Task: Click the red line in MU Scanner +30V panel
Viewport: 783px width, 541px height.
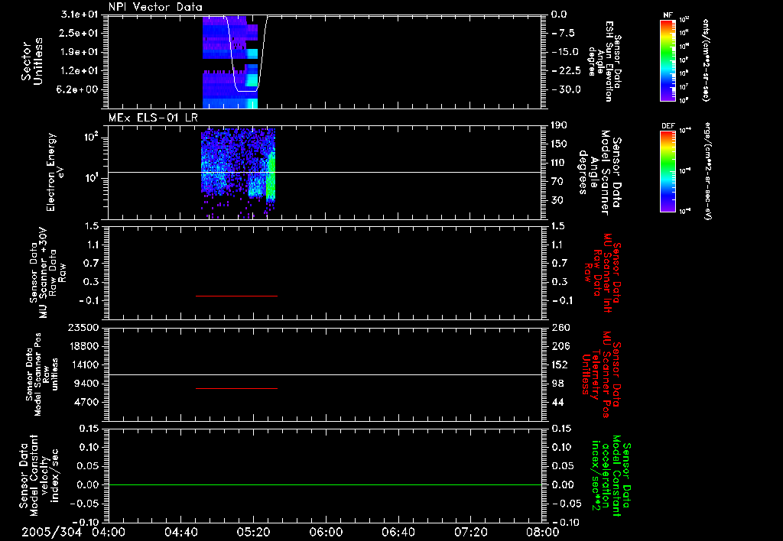Action: 236,296
